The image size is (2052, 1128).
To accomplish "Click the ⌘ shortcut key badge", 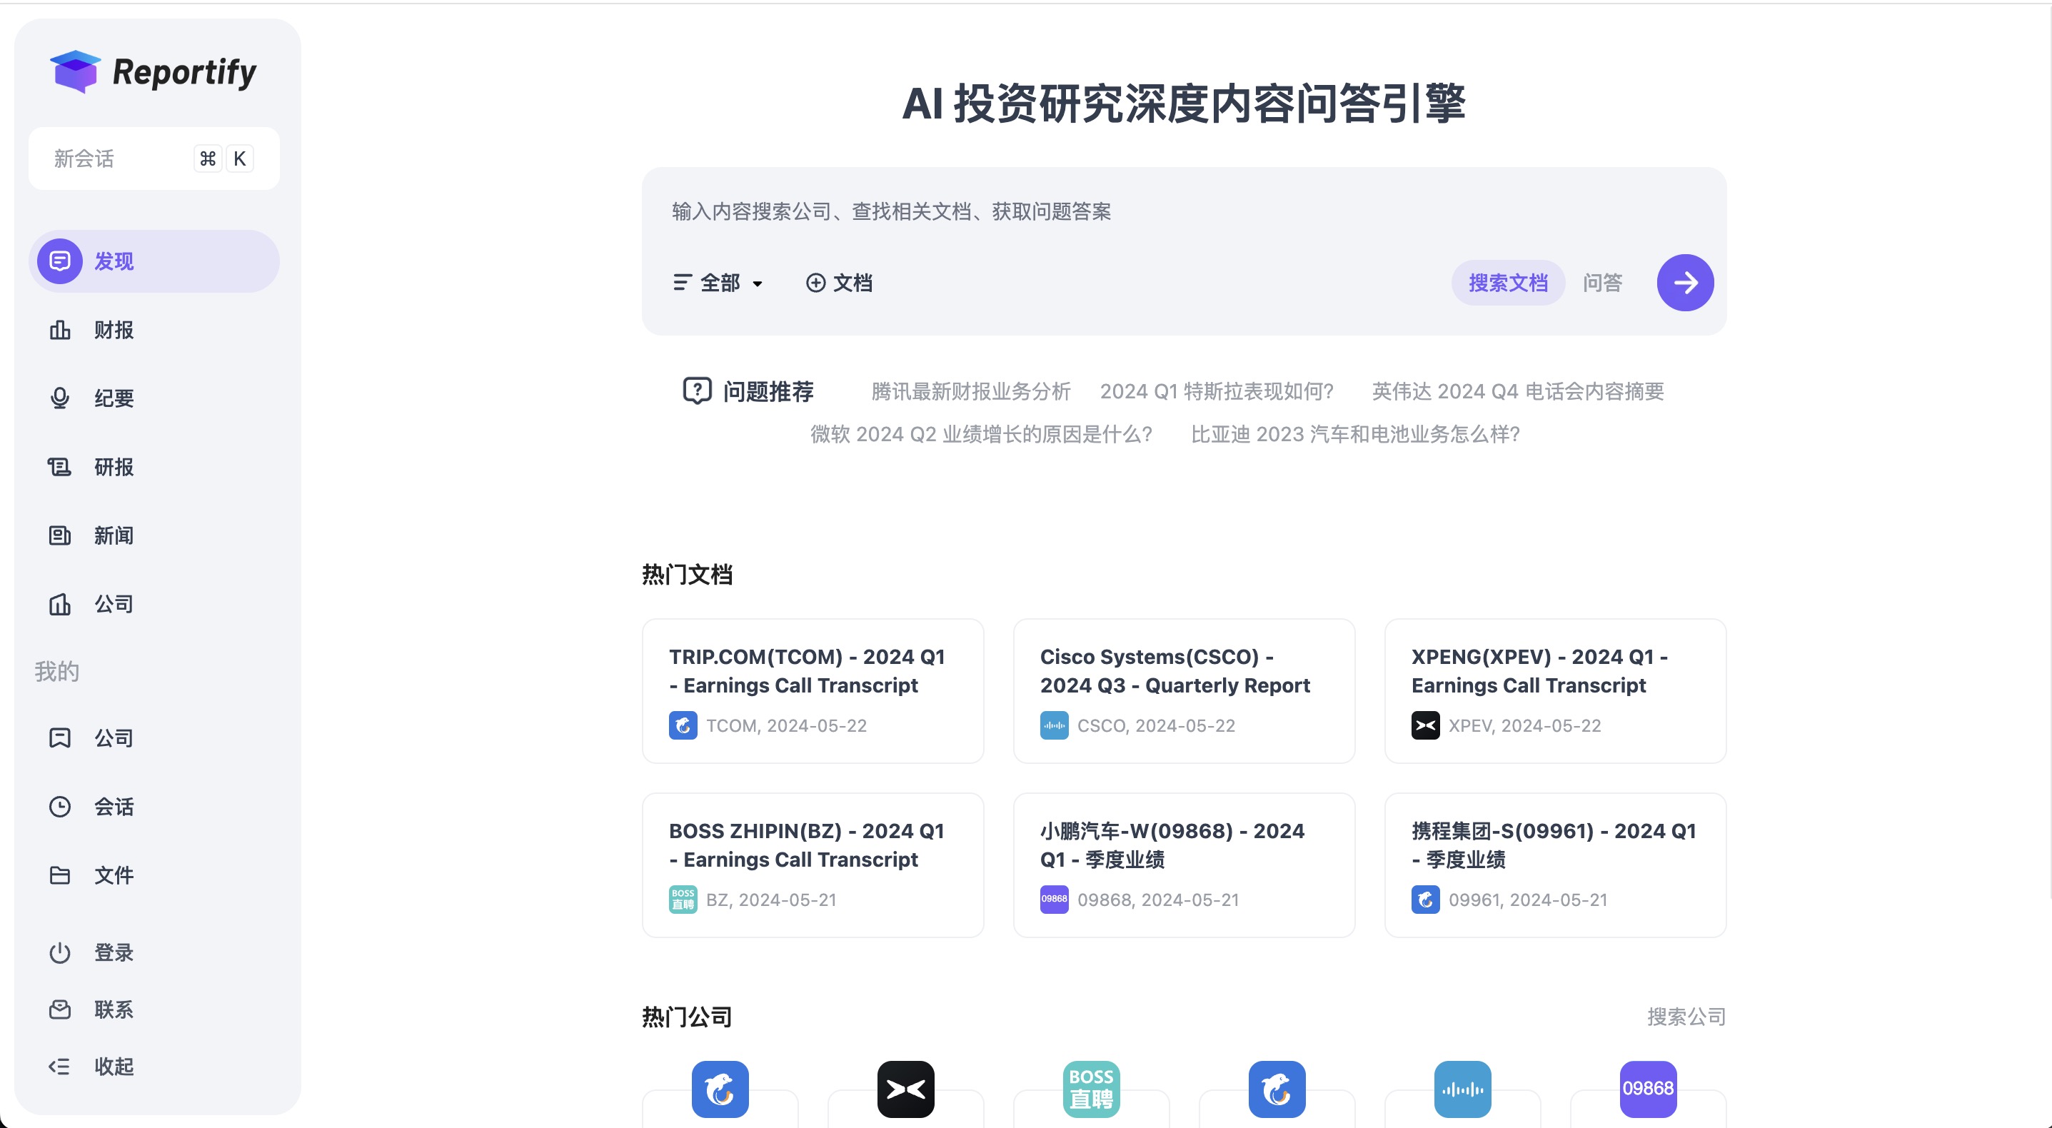I will (x=208, y=158).
